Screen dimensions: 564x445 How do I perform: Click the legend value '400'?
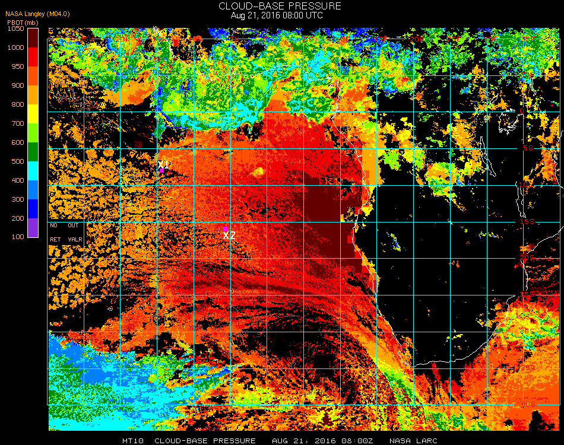click(18, 180)
